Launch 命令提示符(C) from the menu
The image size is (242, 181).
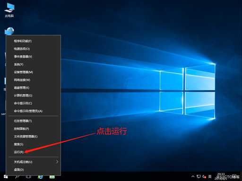33,103
